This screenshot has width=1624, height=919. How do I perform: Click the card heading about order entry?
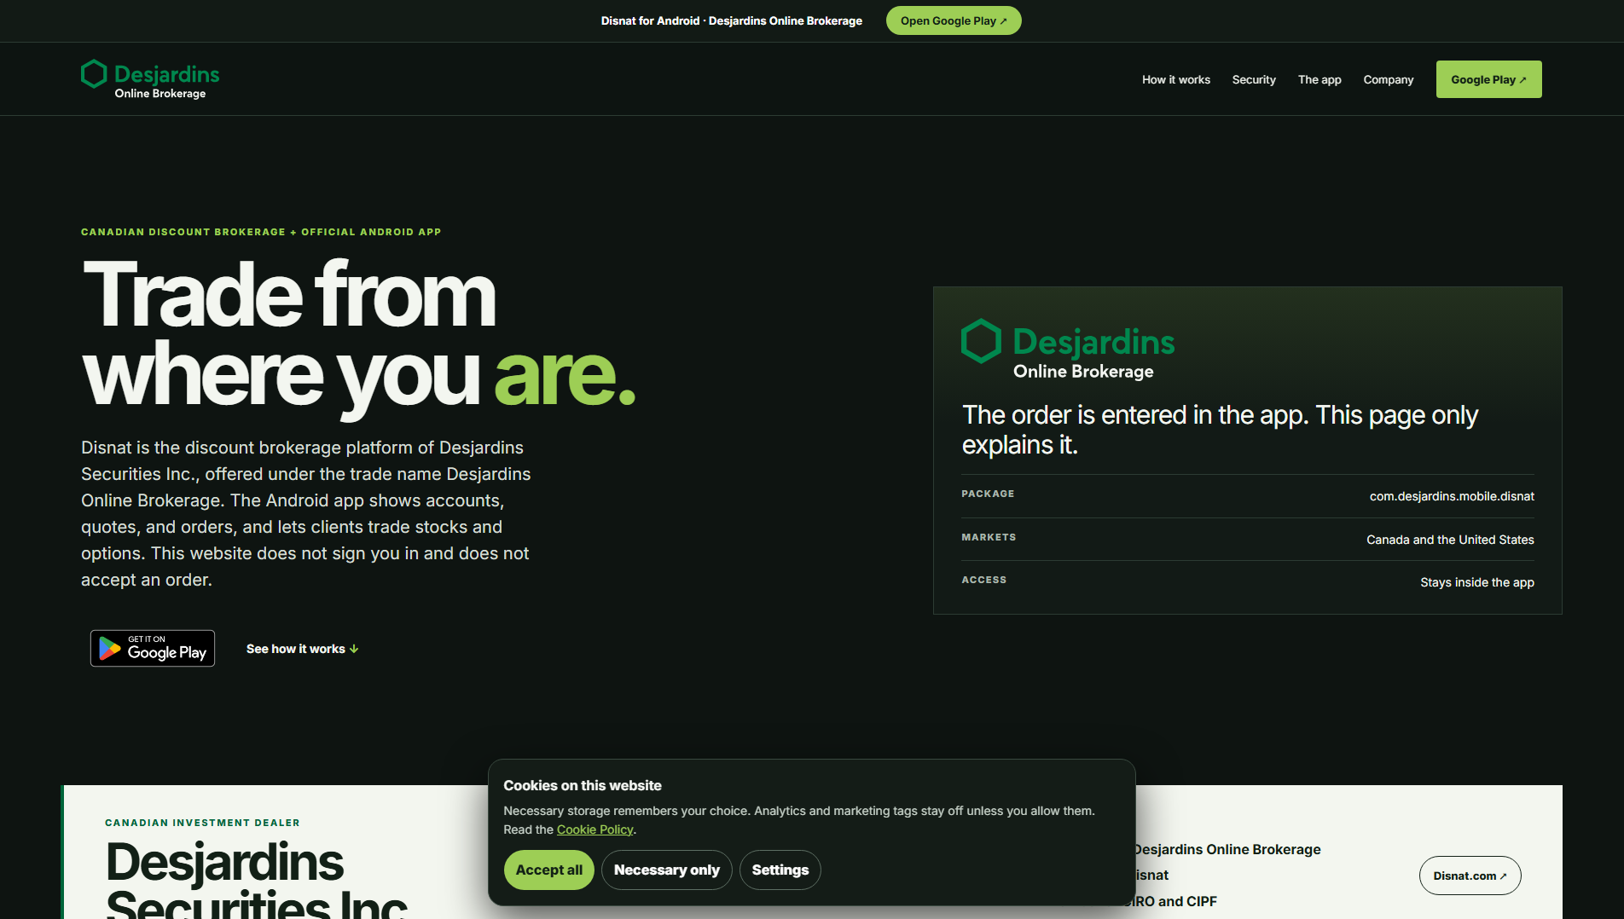click(x=1220, y=430)
